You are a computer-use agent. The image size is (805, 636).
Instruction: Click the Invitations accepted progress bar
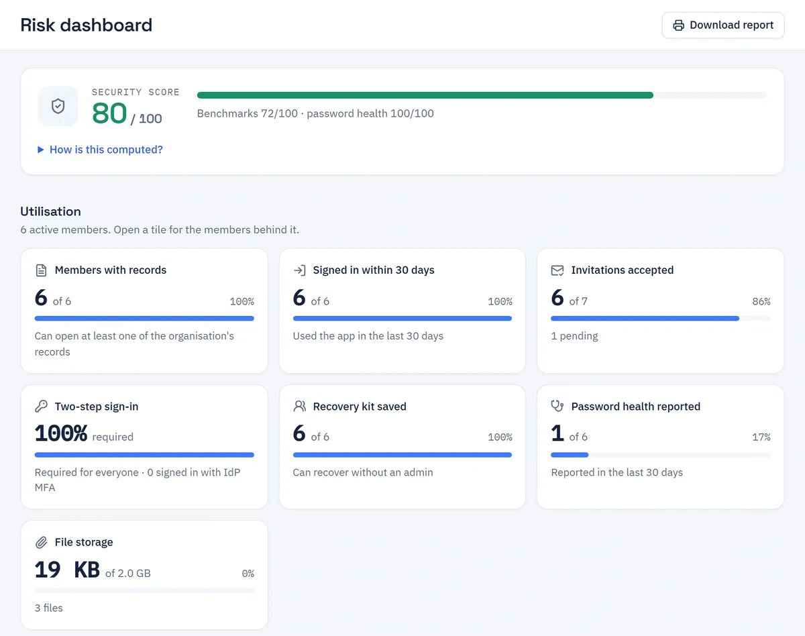(x=661, y=319)
